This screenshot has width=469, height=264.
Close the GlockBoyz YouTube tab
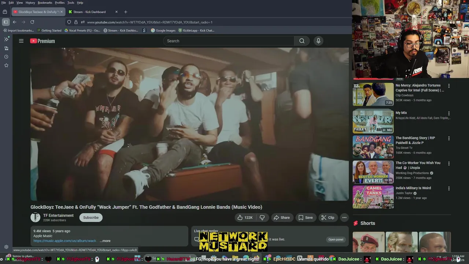[62, 12]
